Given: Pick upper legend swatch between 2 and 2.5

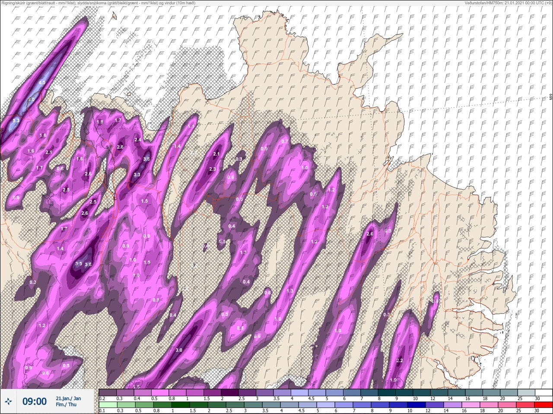Looking at the screenshot, I should click(231, 392).
